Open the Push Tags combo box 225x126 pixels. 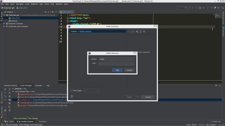pyautogui.click(x=91, y=91)
